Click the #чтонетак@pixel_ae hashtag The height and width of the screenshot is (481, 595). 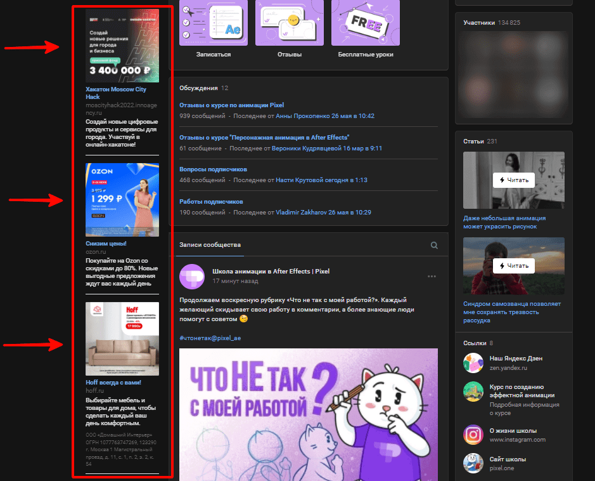[x=210, y=338]
